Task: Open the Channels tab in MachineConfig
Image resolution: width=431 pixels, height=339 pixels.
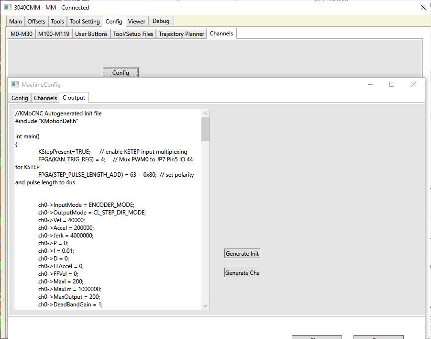Action: pyautogui.click(x=45, y=98)
